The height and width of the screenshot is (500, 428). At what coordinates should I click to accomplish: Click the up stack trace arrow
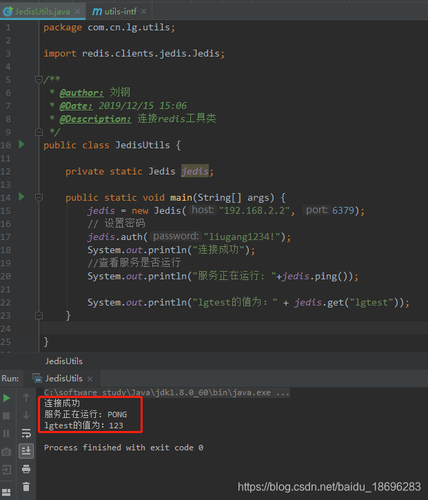[x=26, y=397]
